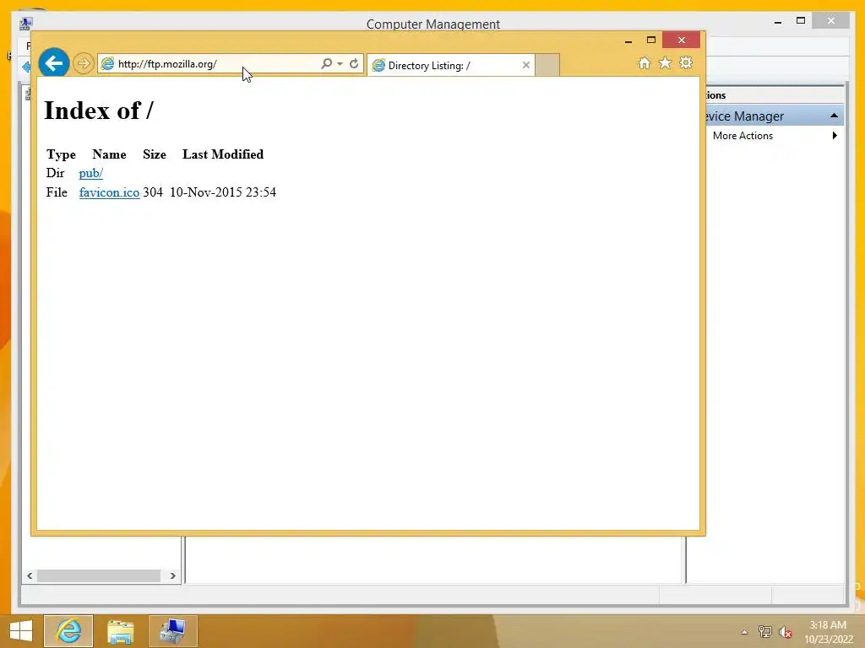The width and height of the screenshot is (865, 648).
Task: Maximize the Computer Management window
Action: coord(801,21)
